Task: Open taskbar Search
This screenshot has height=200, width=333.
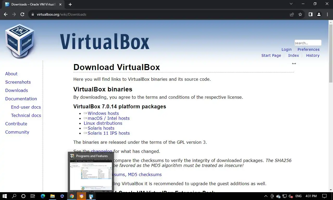Action: [x=14, y=196]
